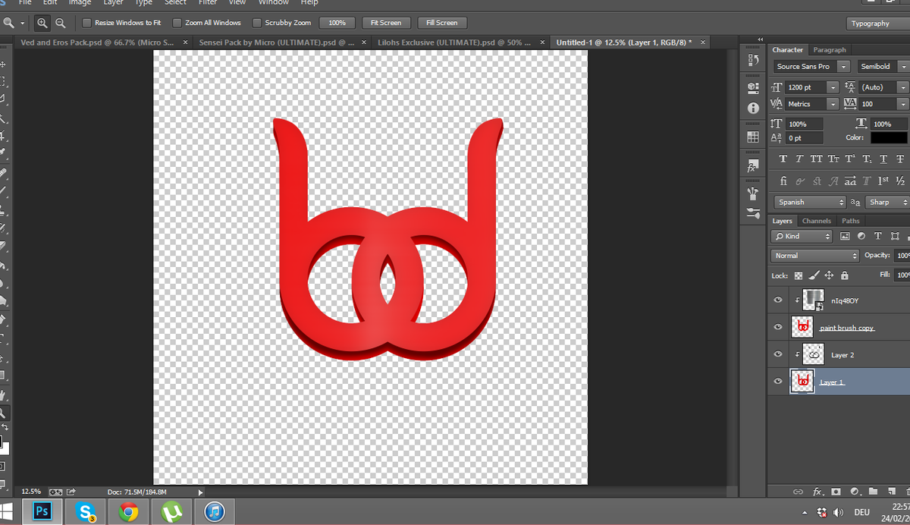Select the Zoom Out magnifier icon
The image size is (910, 525).
coord(60,23)
